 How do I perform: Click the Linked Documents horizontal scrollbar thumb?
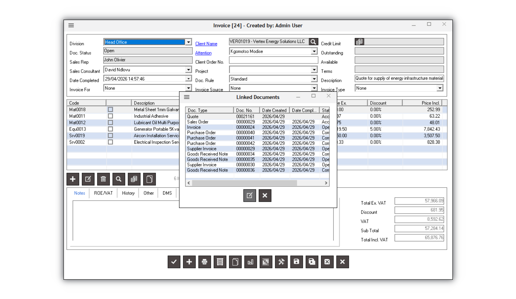(x=245, y=183)
